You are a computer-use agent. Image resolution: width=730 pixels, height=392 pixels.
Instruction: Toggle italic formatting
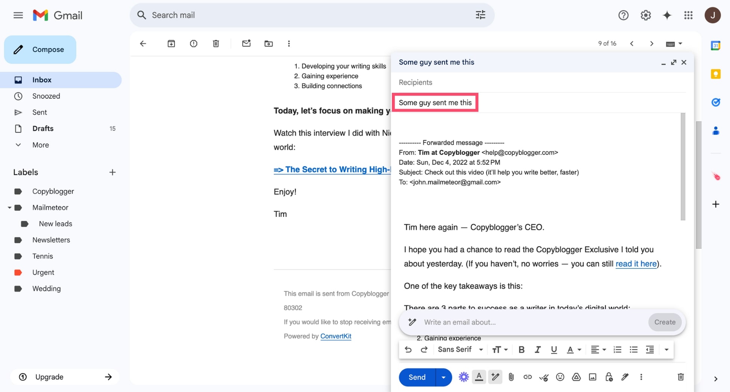(x=537, y=350)
